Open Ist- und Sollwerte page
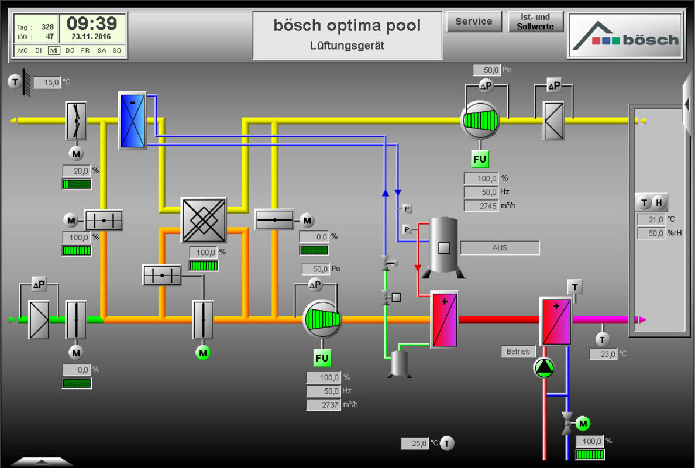The image size is (695, 468). (x=535, y=22)
